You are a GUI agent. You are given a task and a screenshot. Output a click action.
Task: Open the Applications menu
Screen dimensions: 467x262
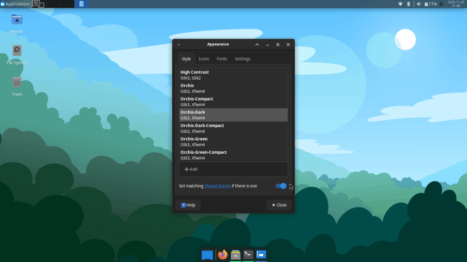pyautogui.click(x=16, y=4)
